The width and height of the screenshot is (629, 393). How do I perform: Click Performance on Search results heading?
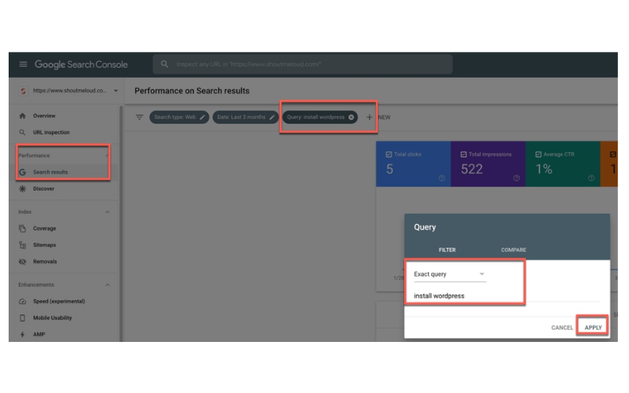[x=192, y=91]
